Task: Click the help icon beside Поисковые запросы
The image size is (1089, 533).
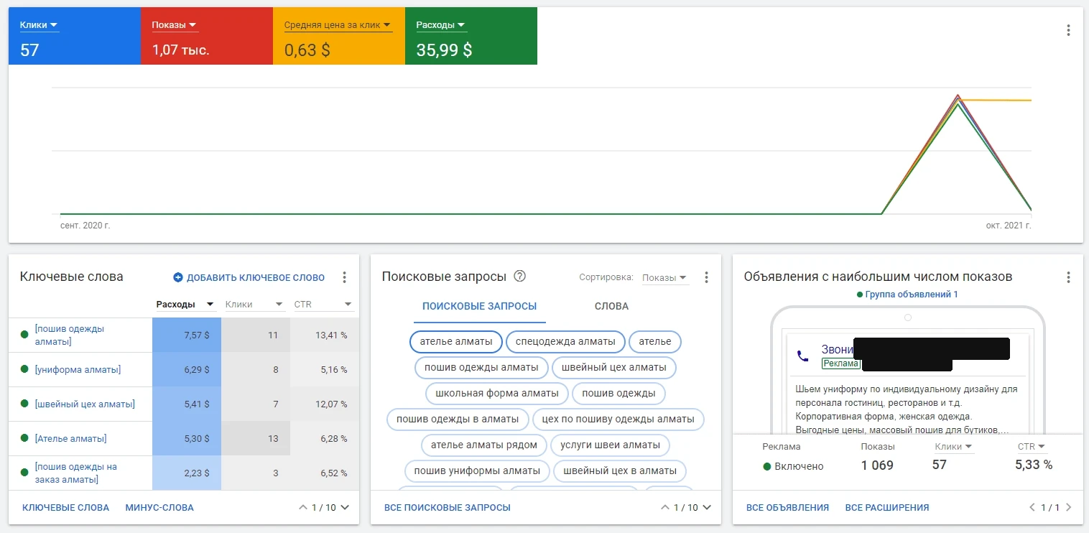Action: pyautogui.click(x=520, y=277)
